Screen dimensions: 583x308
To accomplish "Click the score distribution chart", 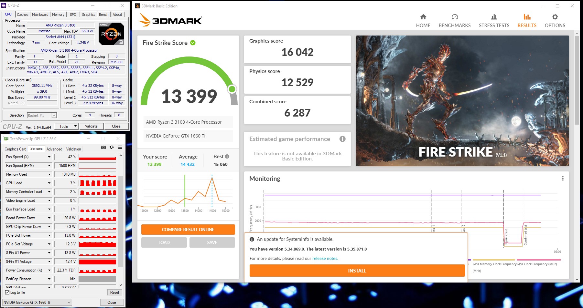I will 185,193.
